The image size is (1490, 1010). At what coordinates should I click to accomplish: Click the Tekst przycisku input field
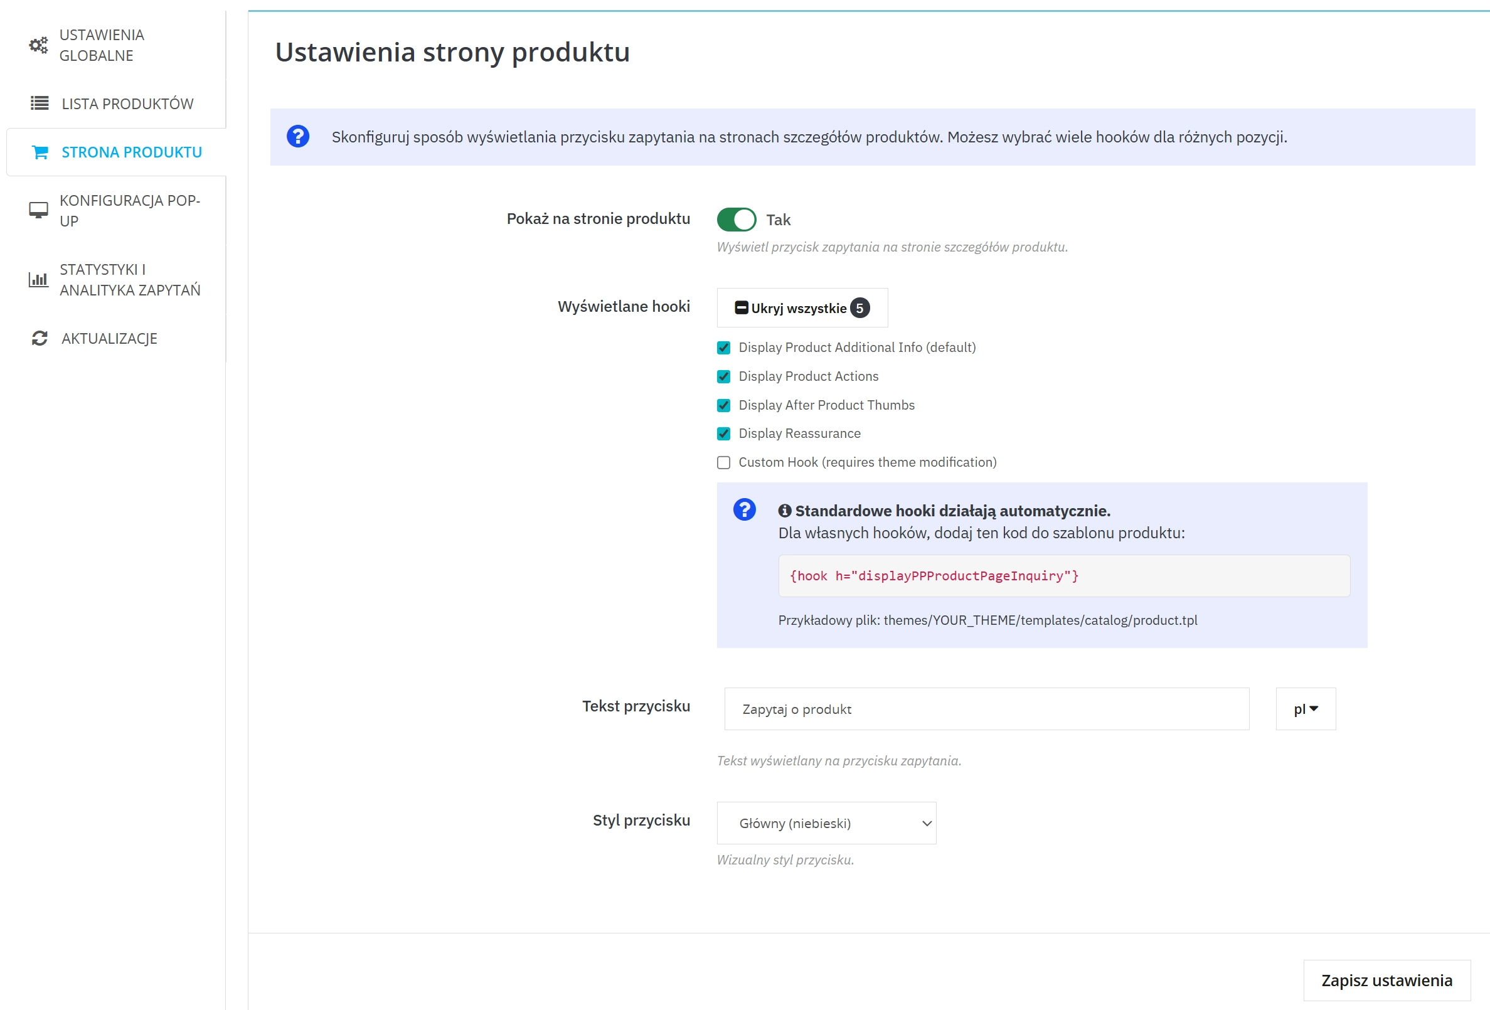click(x=986, y=709)
